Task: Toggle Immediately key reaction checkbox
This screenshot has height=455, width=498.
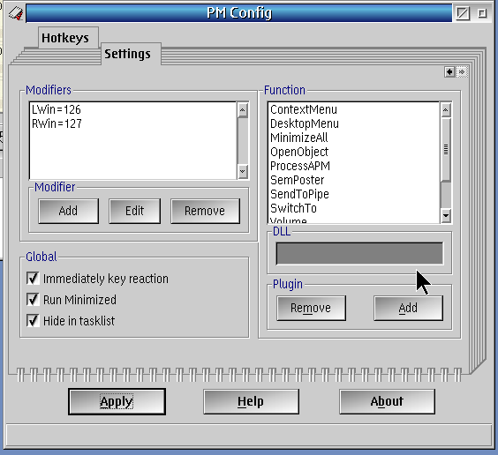Action: (x=33, y=279)
